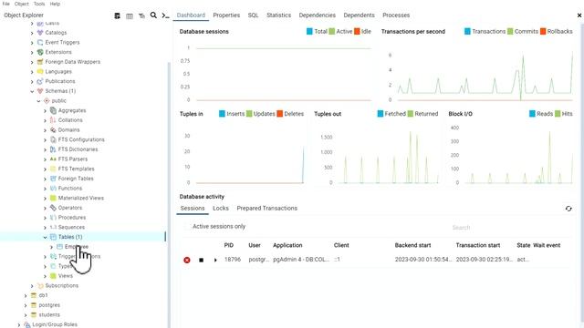Open the Object menu
Image resolution: width=584 pixels, height=328 pixels.
[22, 4]
